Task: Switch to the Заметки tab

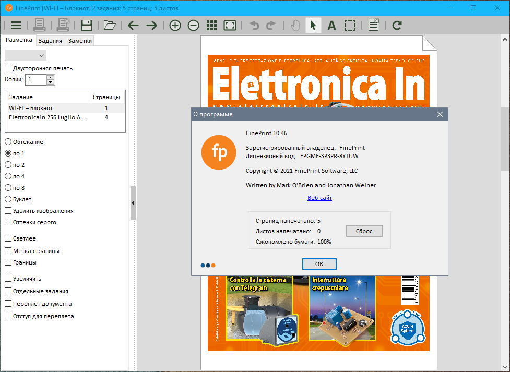Action: pyautogui.click(x=80, y=41)
